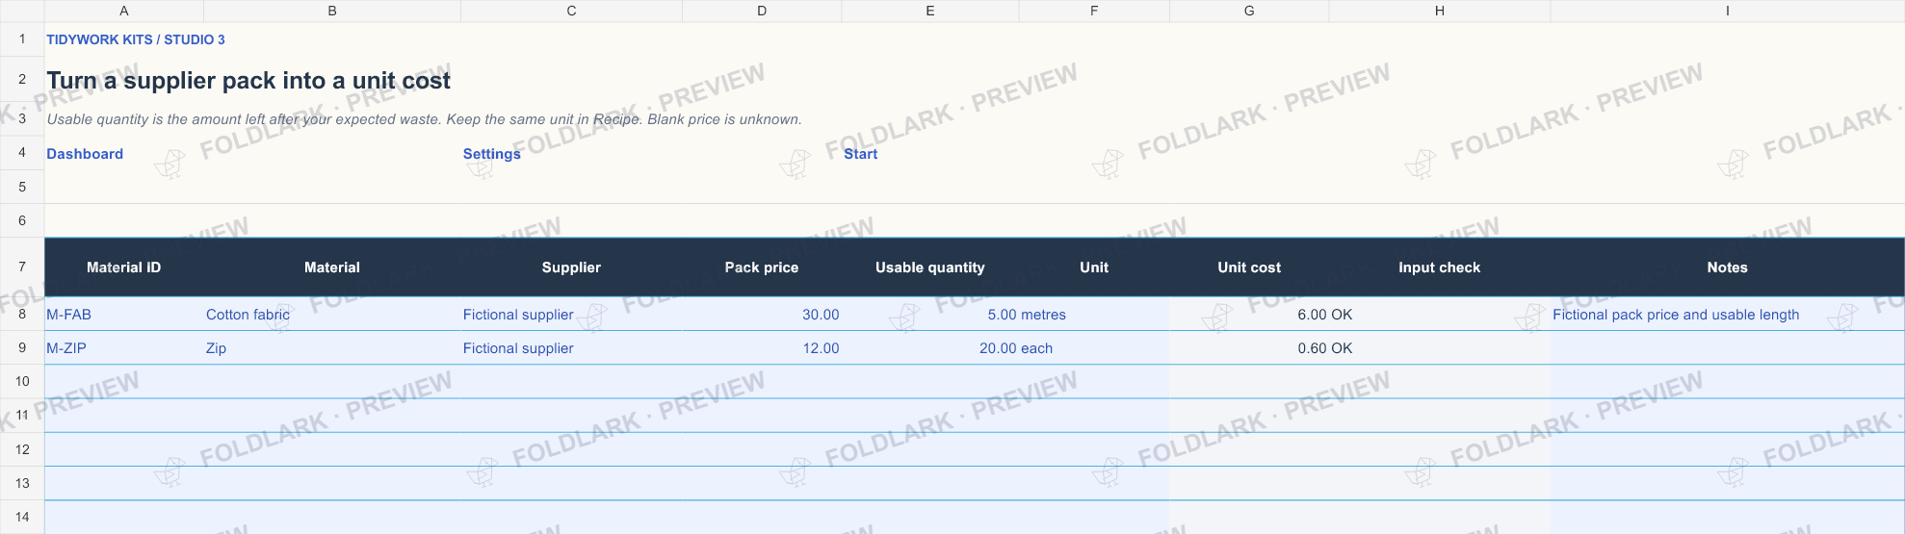This screenshot has width=1905, height=534.
Task: Select column H header
Action: (x=1440, y=11)
